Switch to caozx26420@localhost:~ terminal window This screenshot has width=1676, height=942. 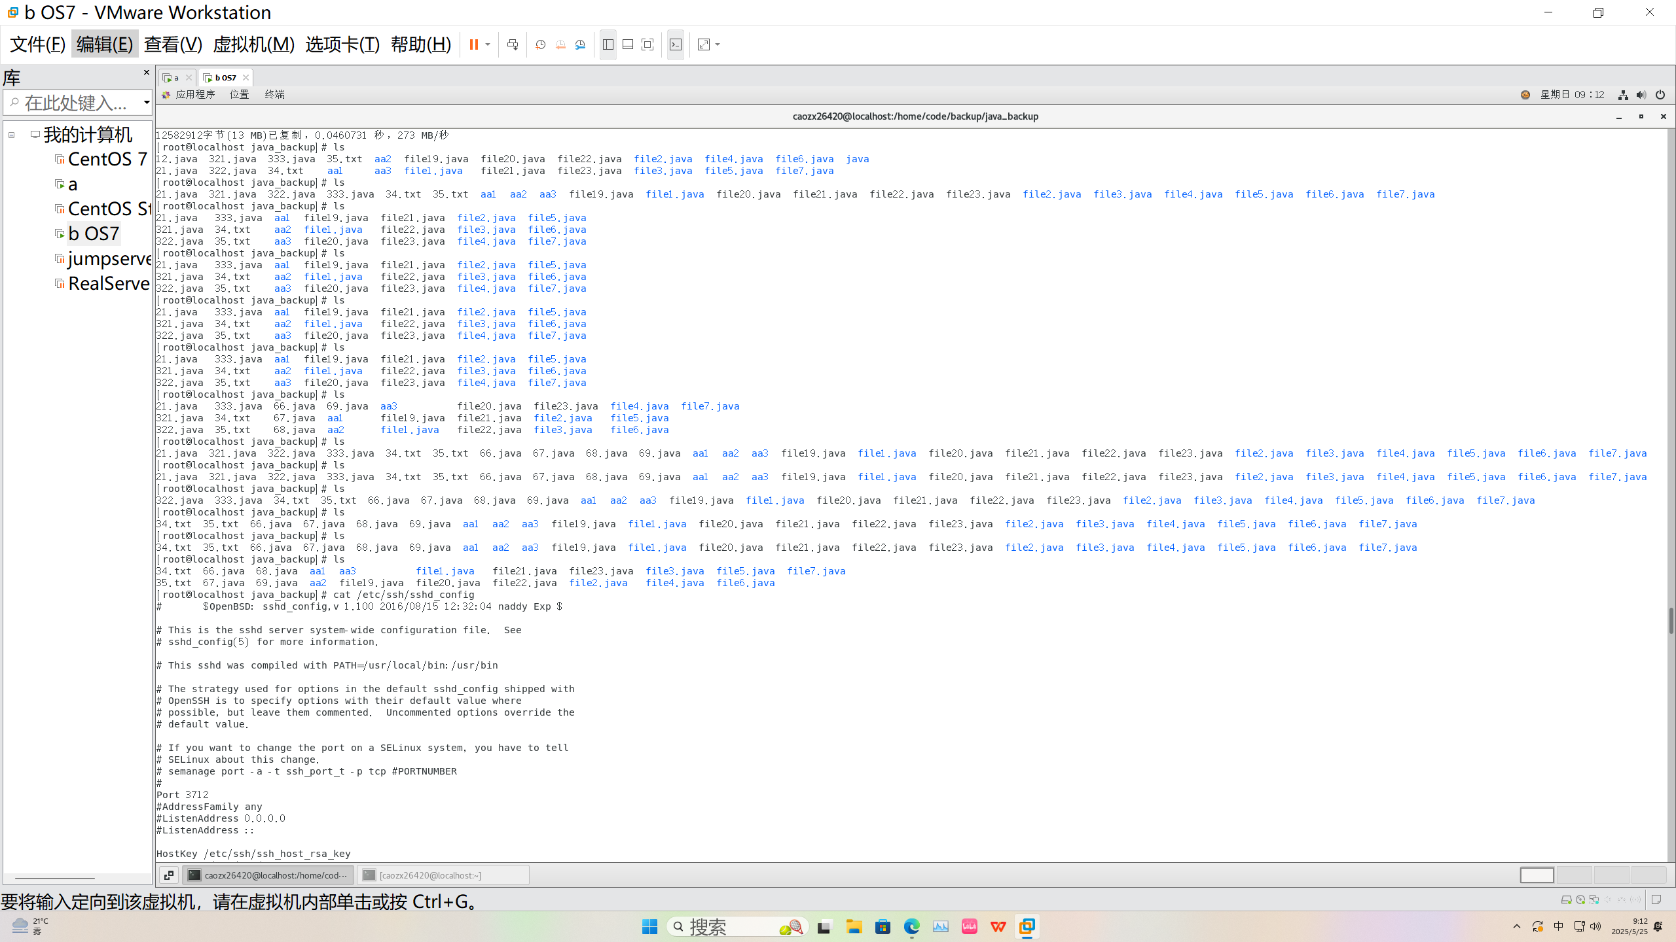click(443, 875)
